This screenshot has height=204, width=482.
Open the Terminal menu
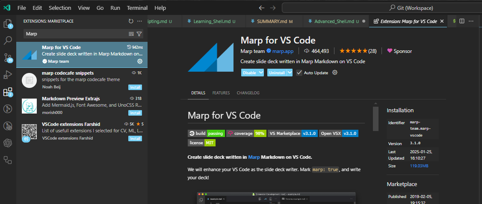[x=137, y=8]
